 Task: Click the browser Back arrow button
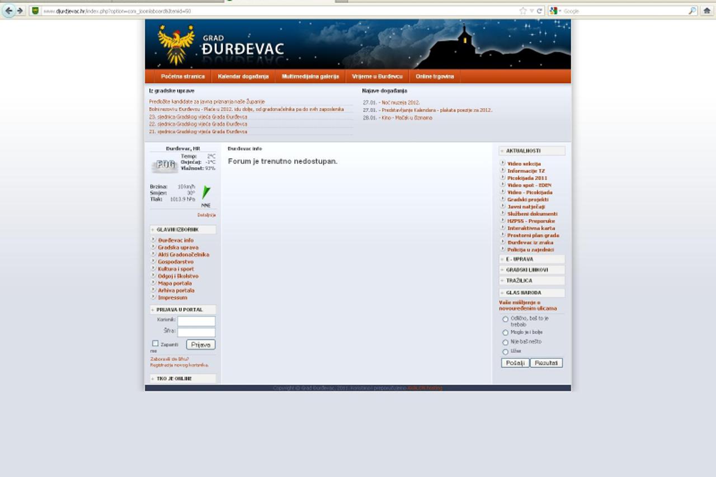coord(8,11)
